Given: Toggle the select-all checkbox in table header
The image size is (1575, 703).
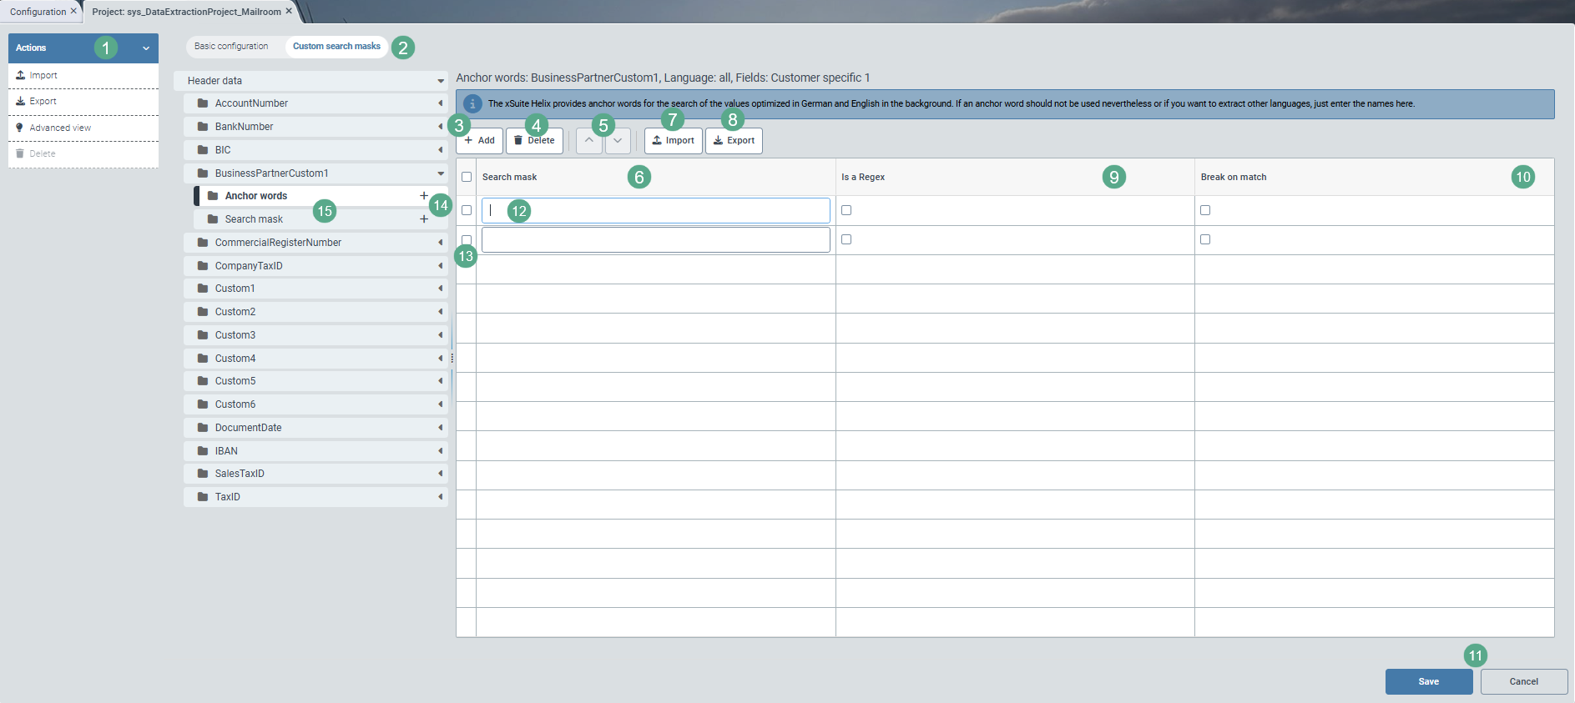Looking at the screenshot, I should (x=467, y=177).
